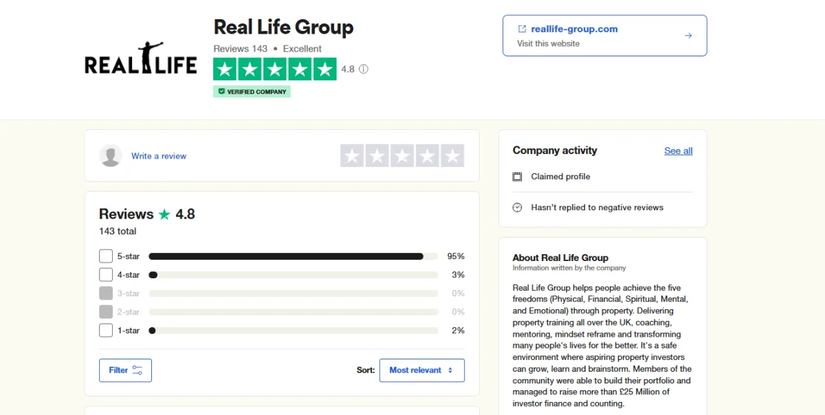The height and width of the screenshot is (415, 825).
Task: Open See all company activity link
Action: click(x=679, y=150)
